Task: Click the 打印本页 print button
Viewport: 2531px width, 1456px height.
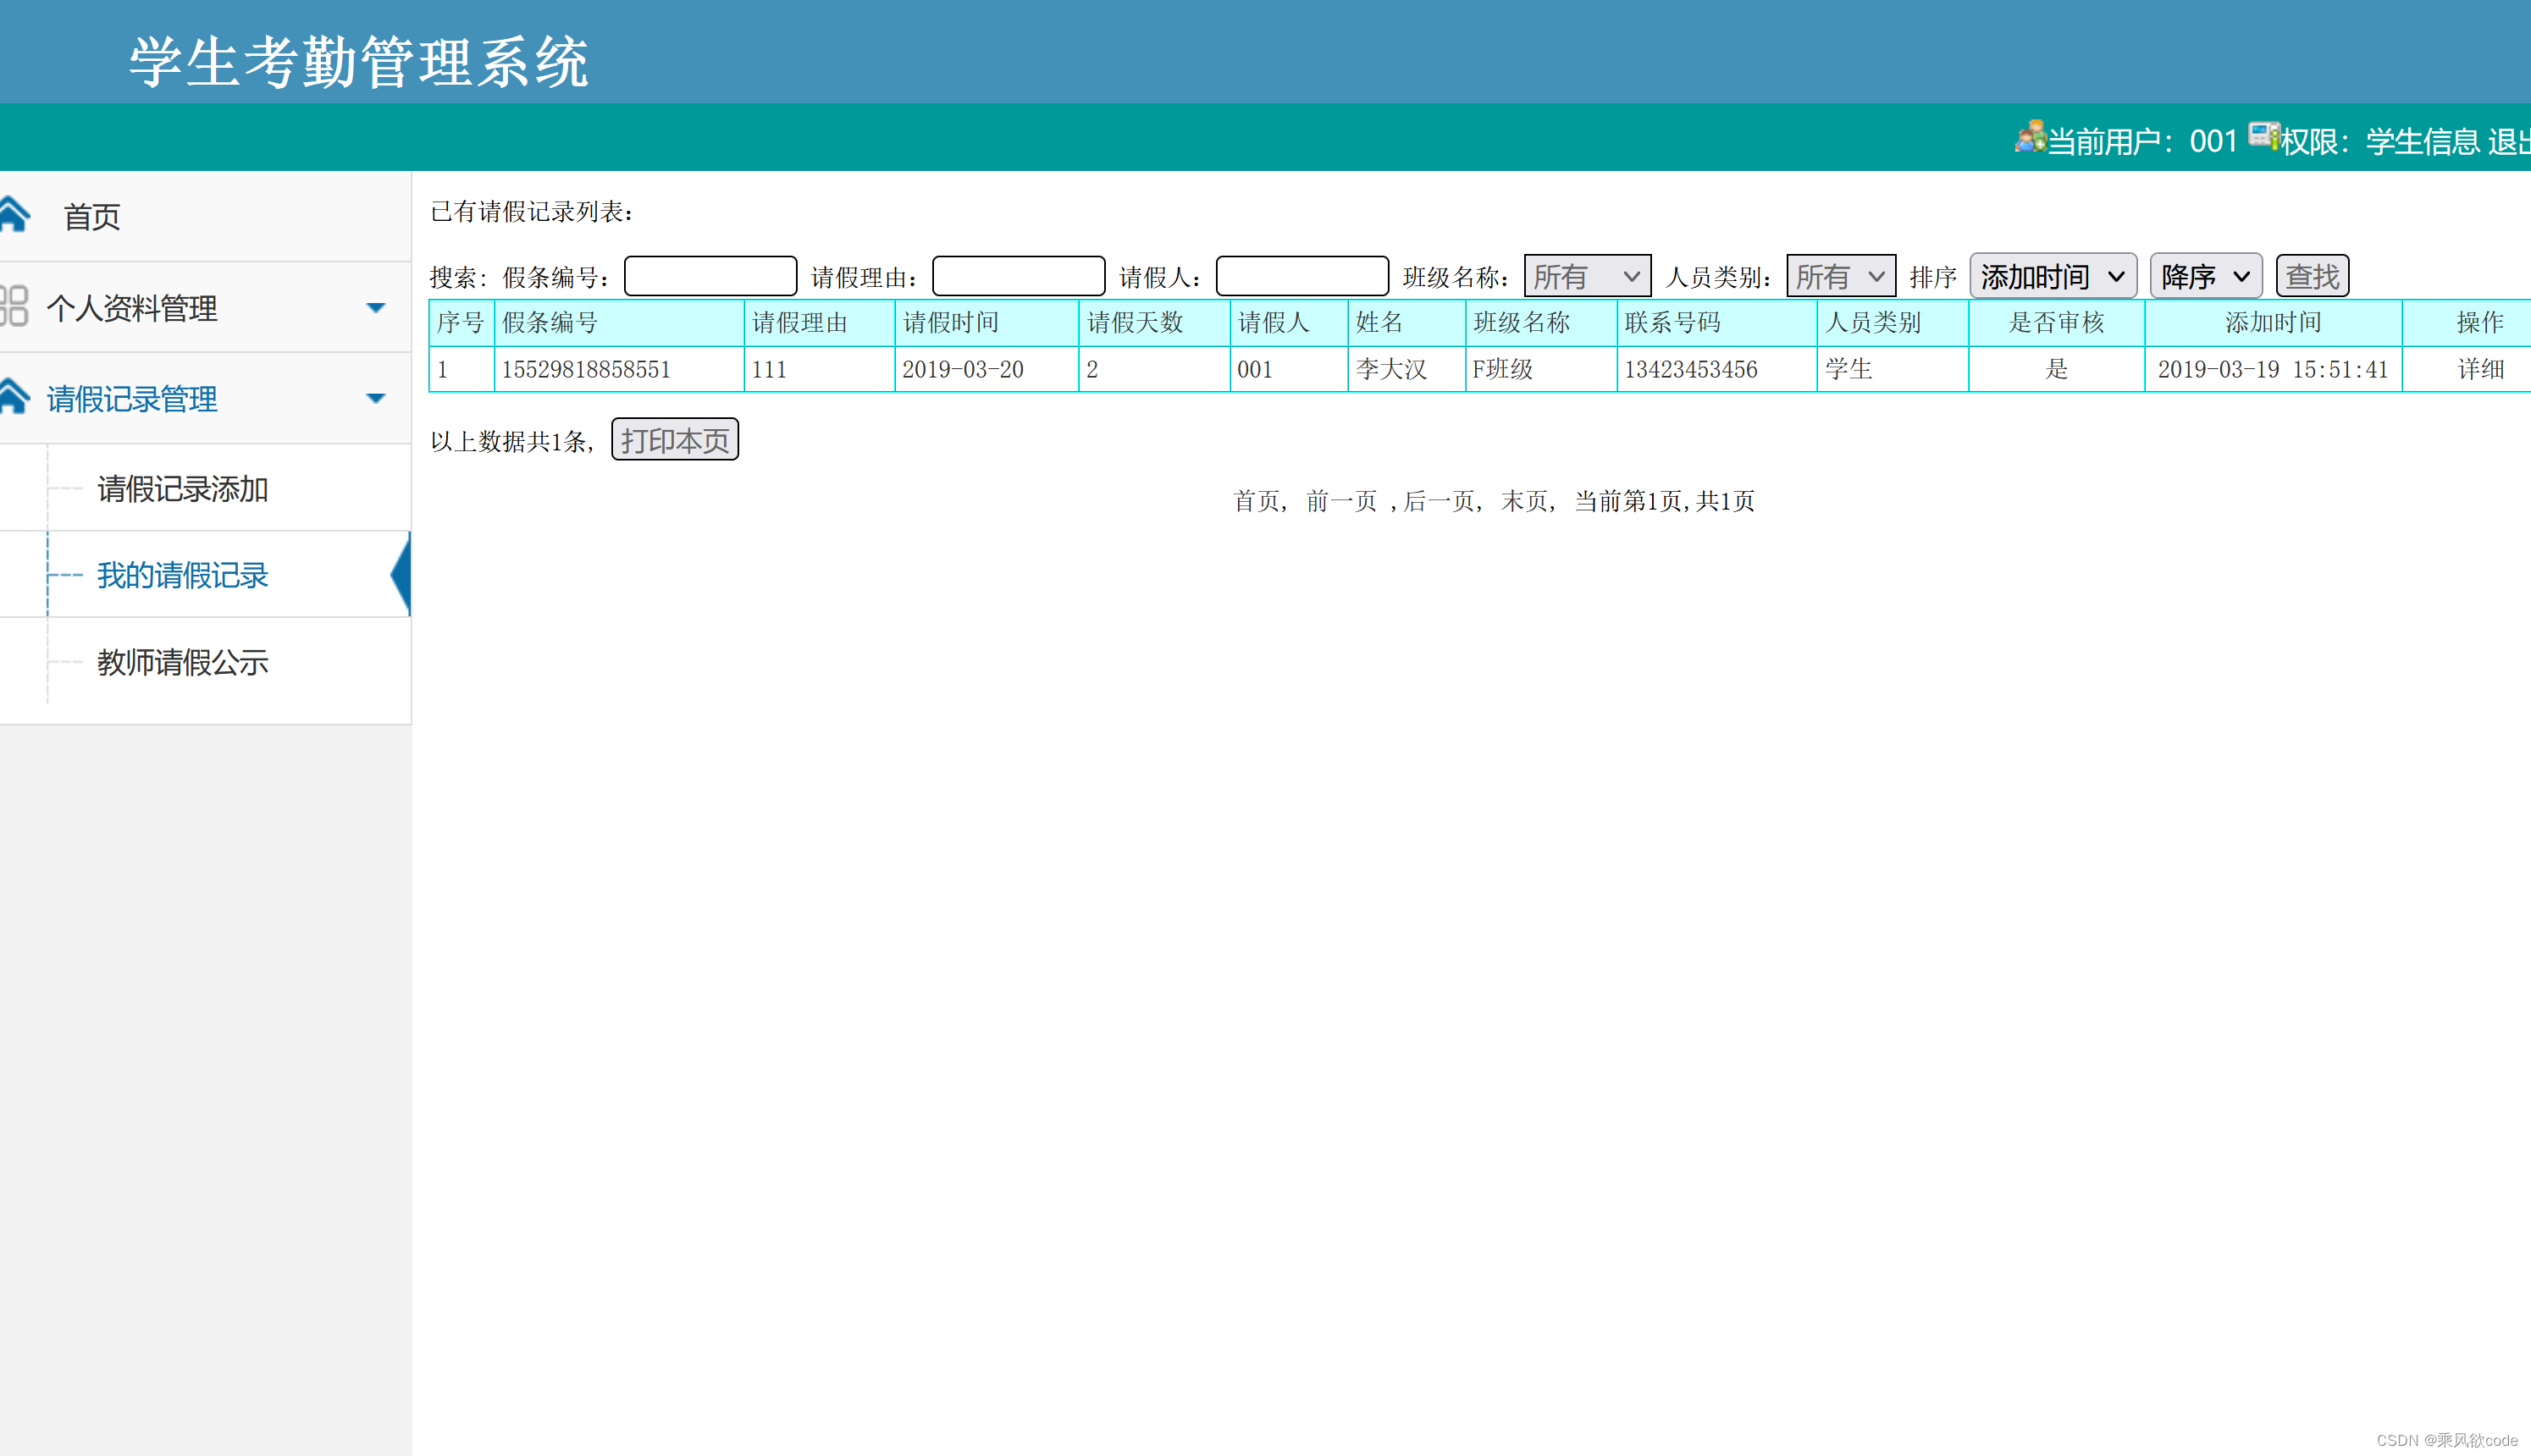Action: click(674, 440)
